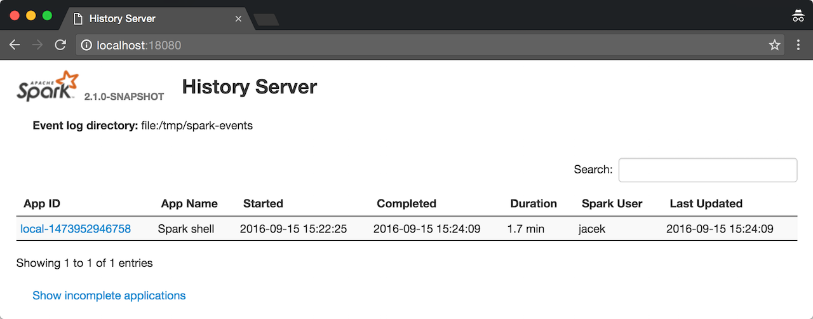This screenshot has width=813, height=319.
Task: Sort the table by App ID
Action: (42, 204)
